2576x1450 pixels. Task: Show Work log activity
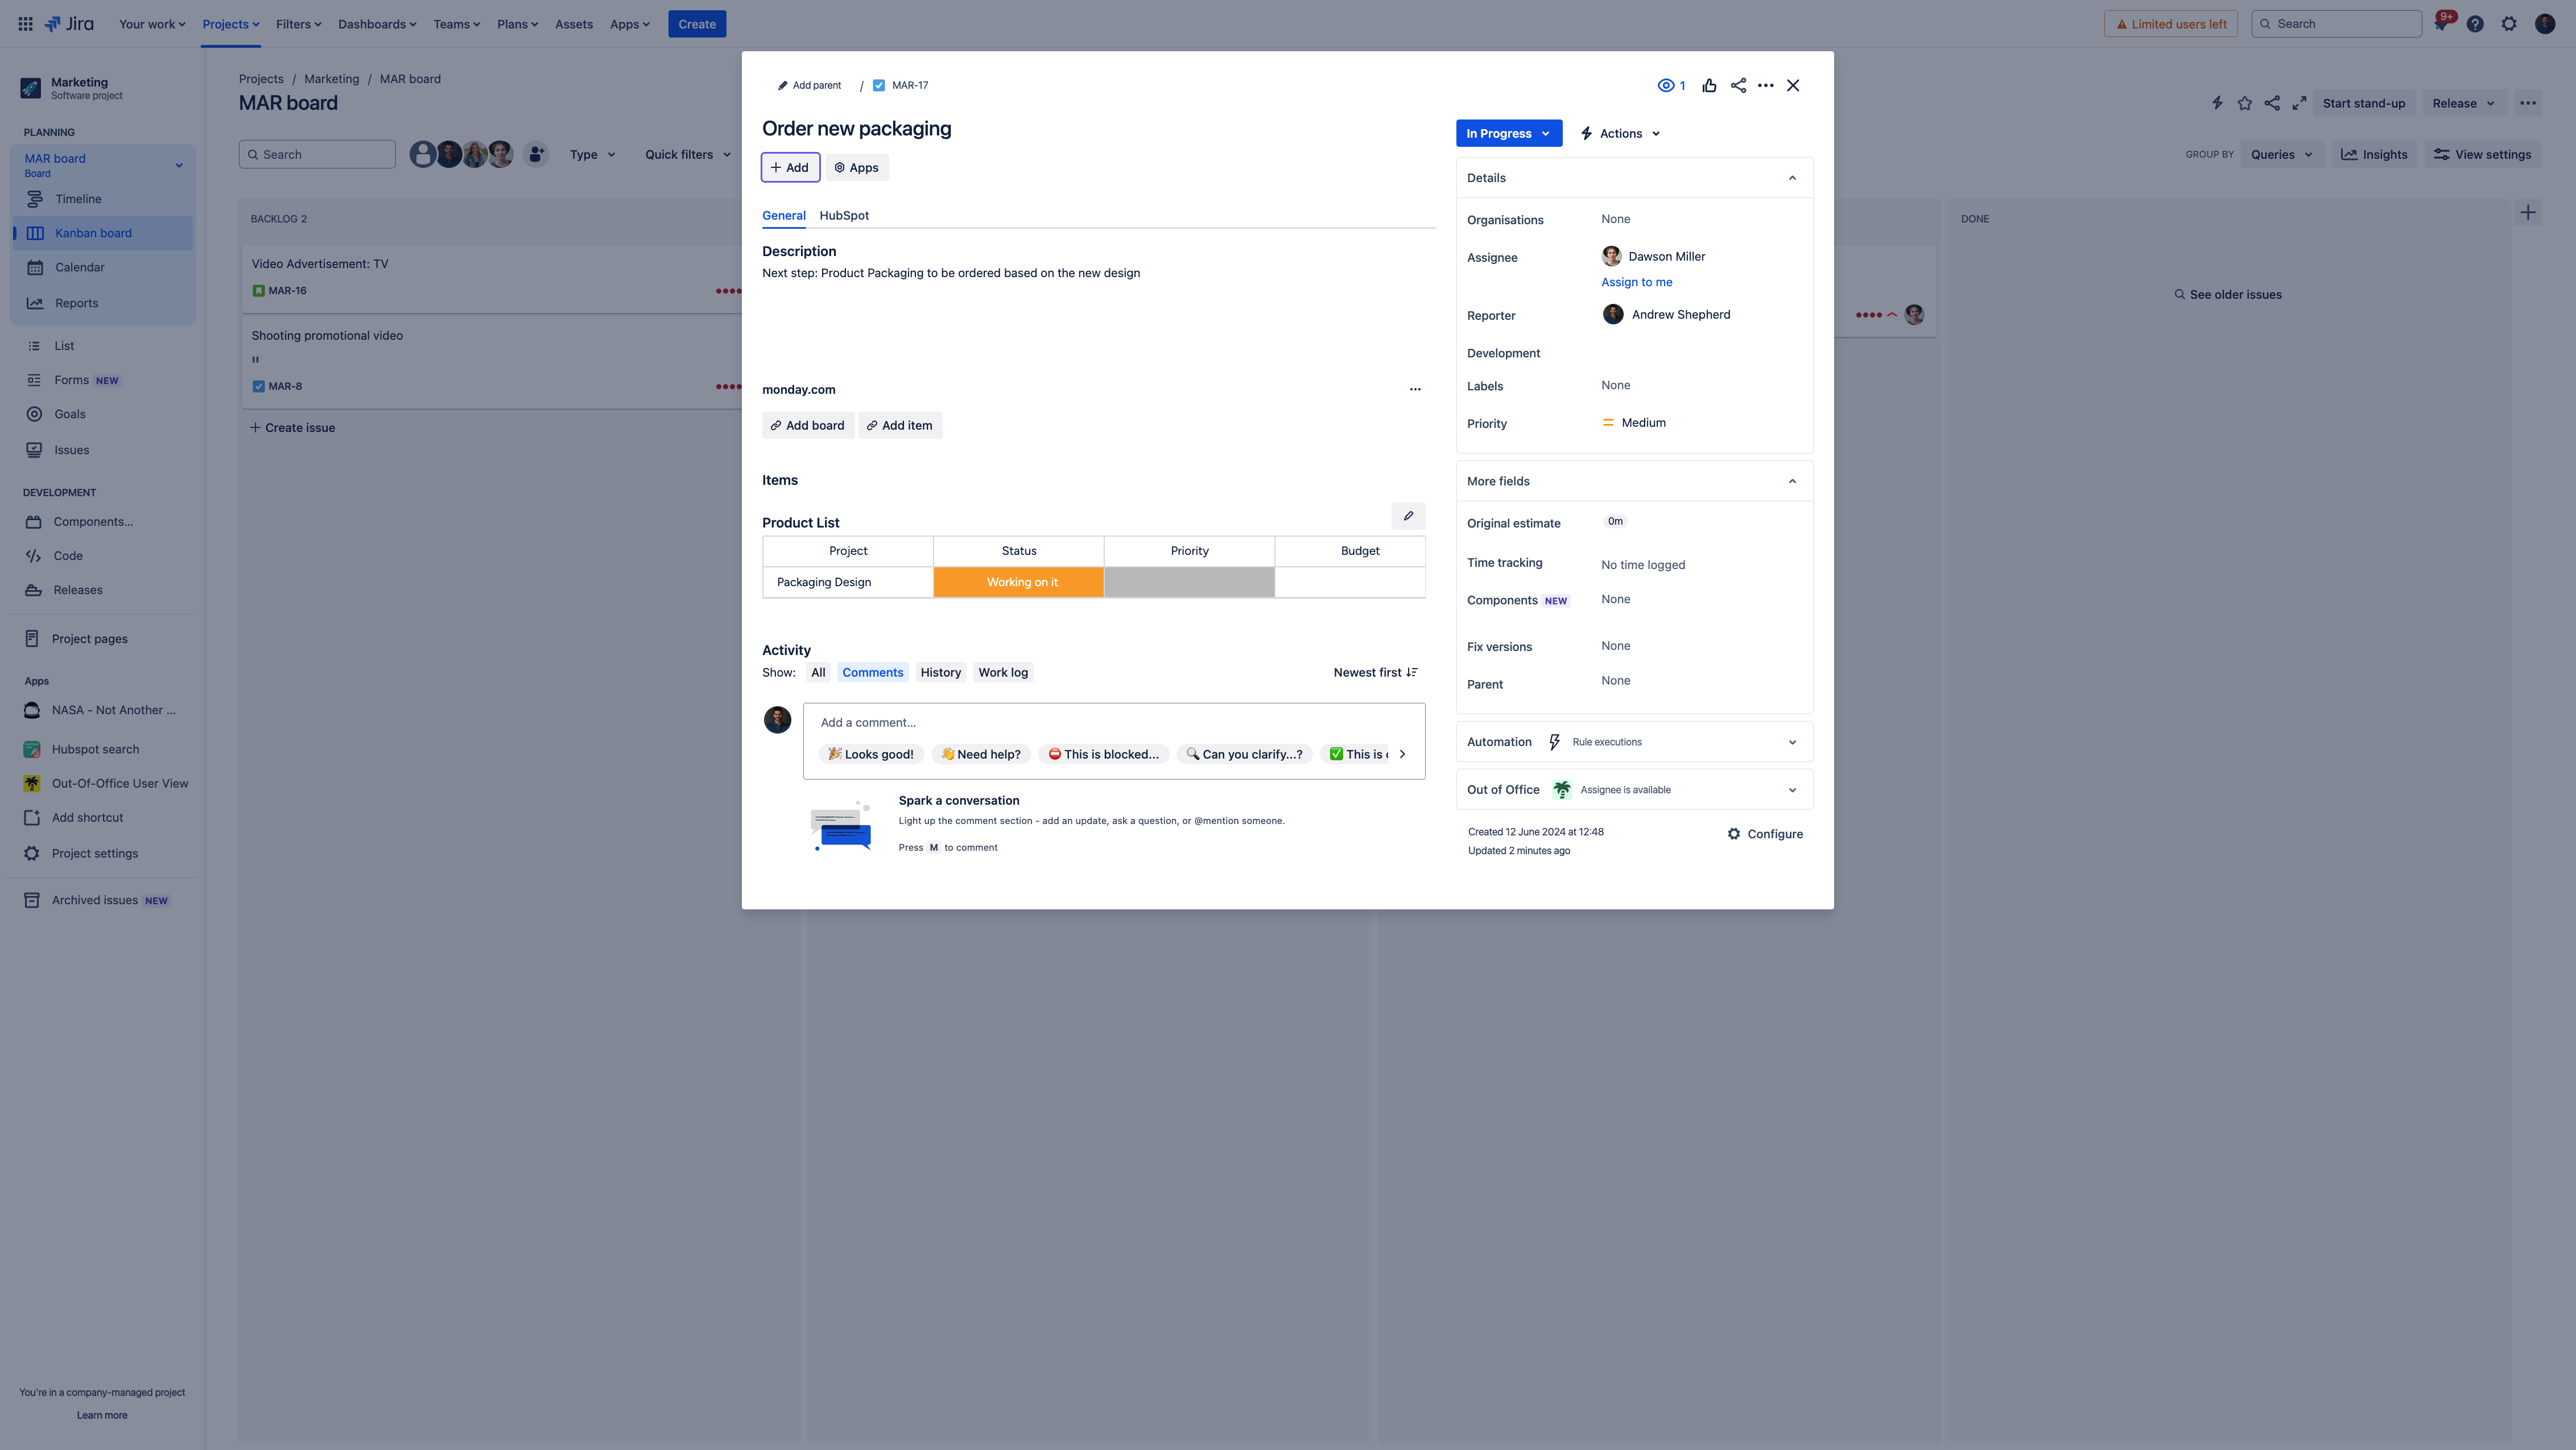(1003, 672)
